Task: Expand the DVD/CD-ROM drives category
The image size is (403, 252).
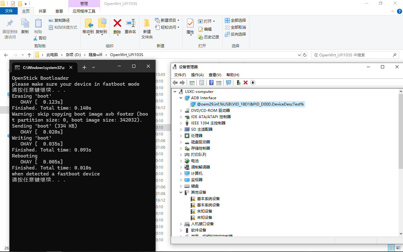Action: 181,111
